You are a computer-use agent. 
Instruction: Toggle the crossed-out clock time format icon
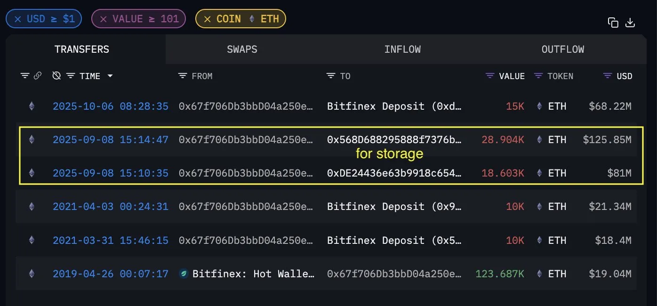(56, 76)
